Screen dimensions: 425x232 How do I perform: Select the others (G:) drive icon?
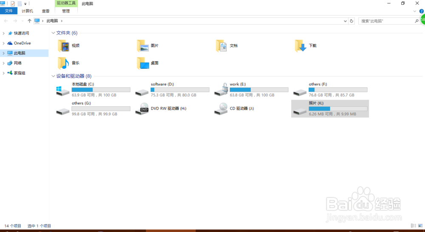[62, 111]
